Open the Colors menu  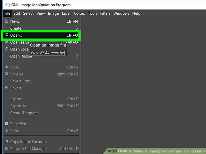[79, 13]
